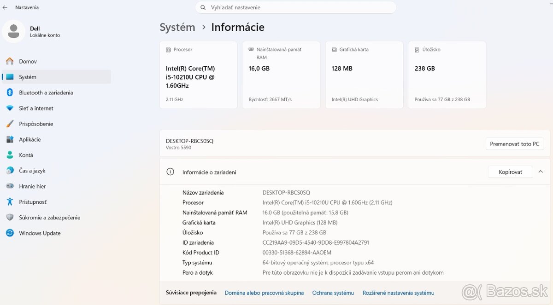553x305 pixels.
Task: Open Windows Update page
Action: [x=57, y=233]
